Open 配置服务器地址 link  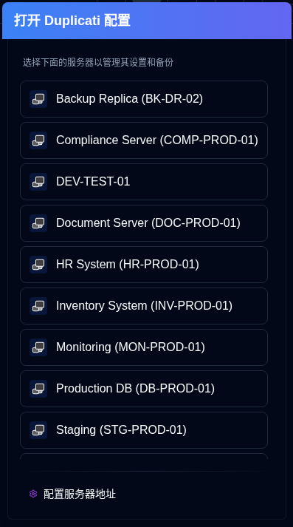pos(72,494)
